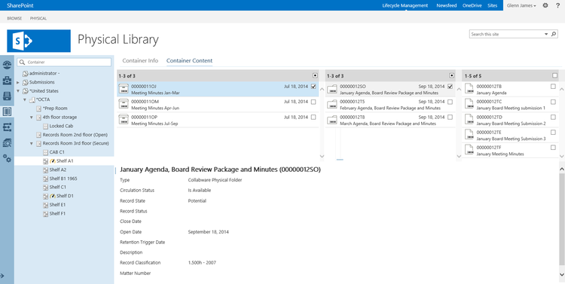Screen dimensions: 565x284
Task: Click the document icon of 00000012TE
Action: click(x=469, y=135)
